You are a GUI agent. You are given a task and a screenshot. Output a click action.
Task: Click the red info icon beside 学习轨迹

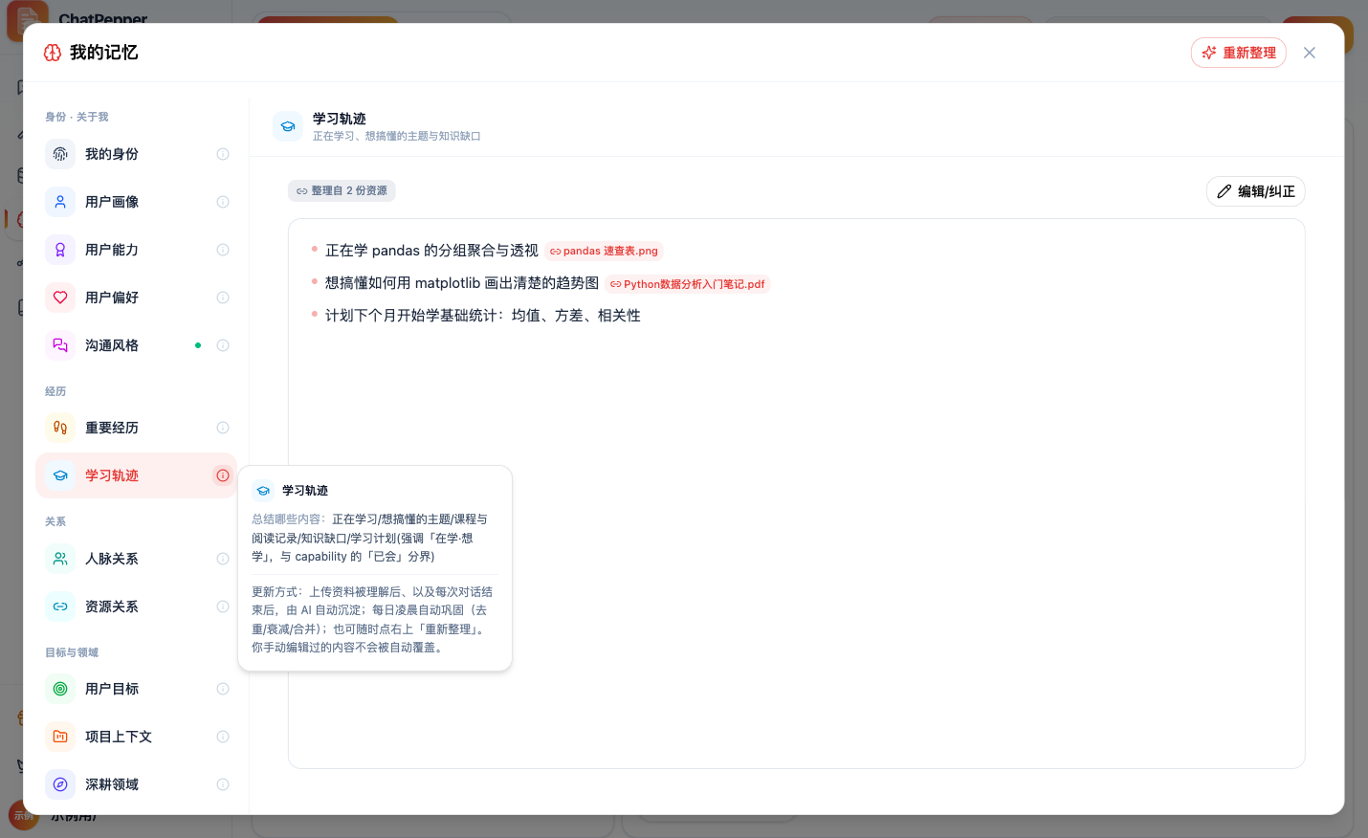(223, 475)
